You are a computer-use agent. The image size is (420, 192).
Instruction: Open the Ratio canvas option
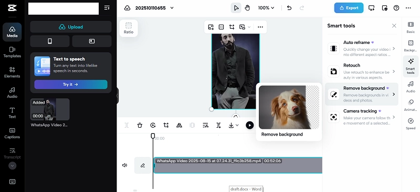click(x=129, y=28)
